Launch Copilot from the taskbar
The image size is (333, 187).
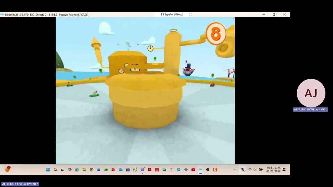70,170
